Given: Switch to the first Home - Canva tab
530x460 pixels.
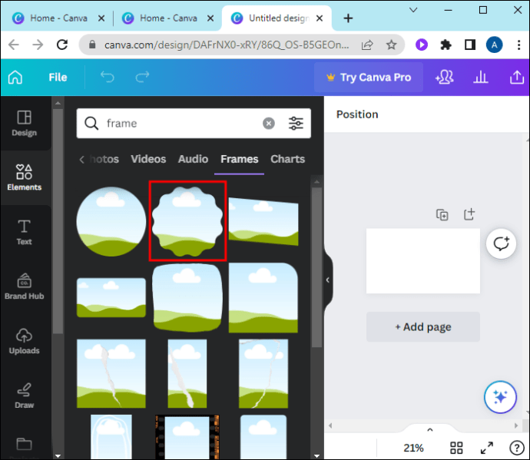Looking at the screenshot, I should pos(58,18).
